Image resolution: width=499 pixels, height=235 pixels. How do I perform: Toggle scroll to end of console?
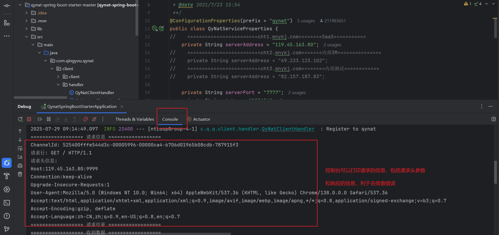(x=20, y=157)
